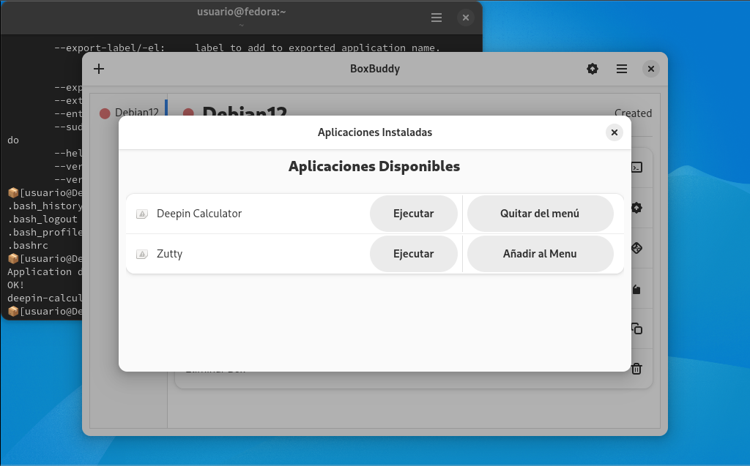Close the BoxBuddy window
Image resolution: width=750 pixels, height=466 pixels.
coord(651,69)
